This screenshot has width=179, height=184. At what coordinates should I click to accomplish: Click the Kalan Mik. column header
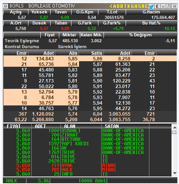(x=92, y=35)
